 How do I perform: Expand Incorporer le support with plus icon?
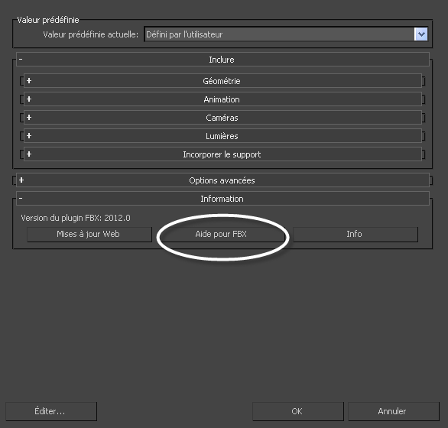[x=29, y=154]
